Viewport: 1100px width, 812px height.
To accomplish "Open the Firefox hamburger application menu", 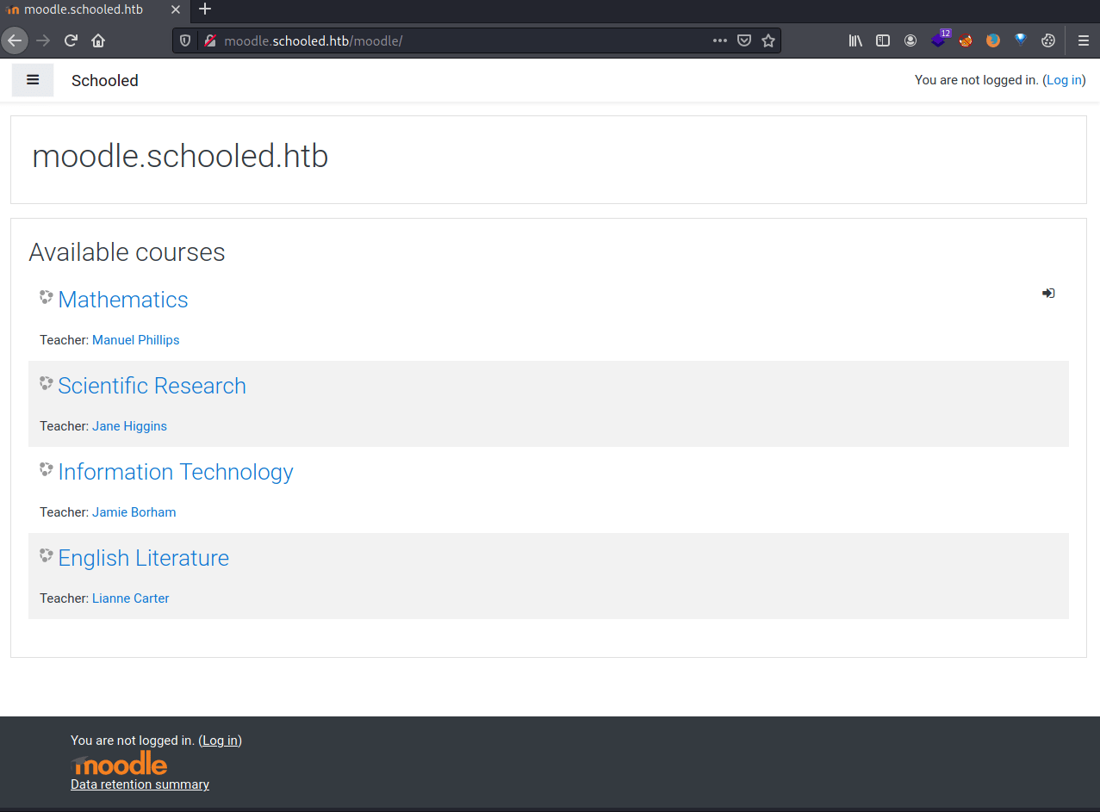I will [1084, 40].
